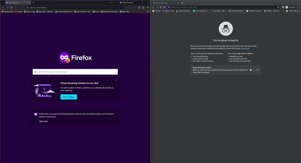Open reddit front page bookmark in Chrome
Image resolution: width=301 pixels, height=163 pixels.
pos(254,11)
